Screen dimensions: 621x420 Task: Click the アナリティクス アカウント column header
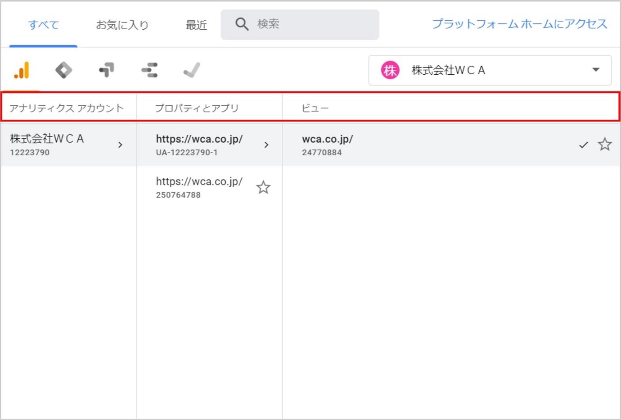(66, 108)
